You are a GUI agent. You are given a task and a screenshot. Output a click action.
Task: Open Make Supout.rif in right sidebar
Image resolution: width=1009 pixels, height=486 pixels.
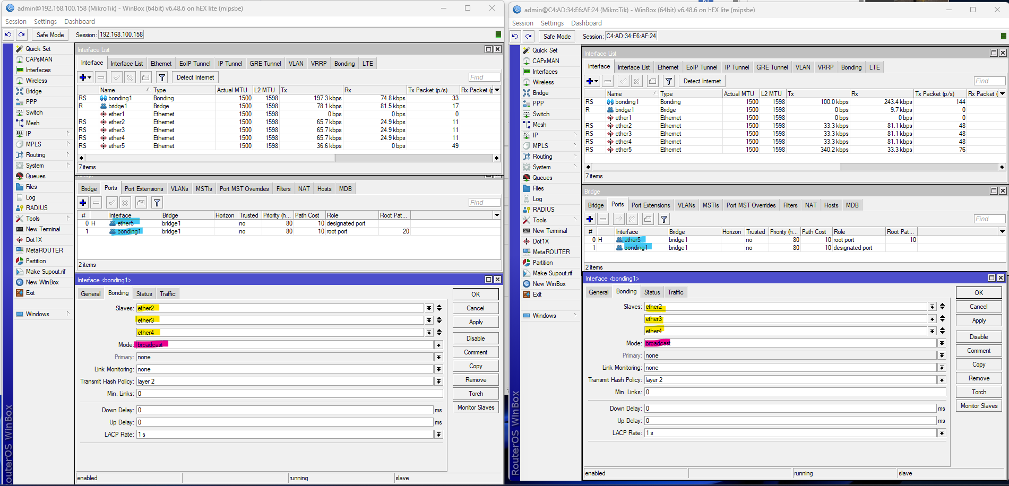tap(553, 273)
